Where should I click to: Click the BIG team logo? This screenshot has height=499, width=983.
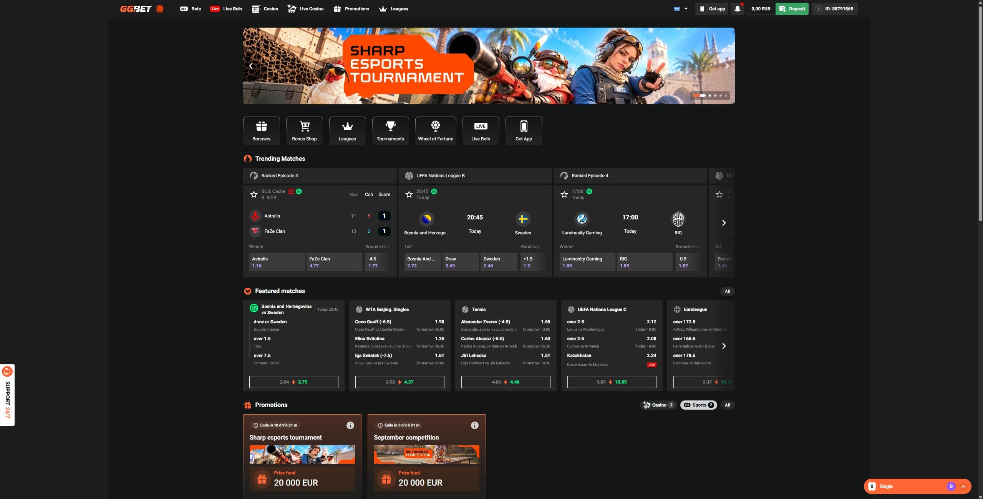pos(678,219)
